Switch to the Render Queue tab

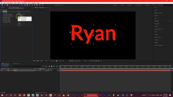pyautogui.click(x=16, y=64)
